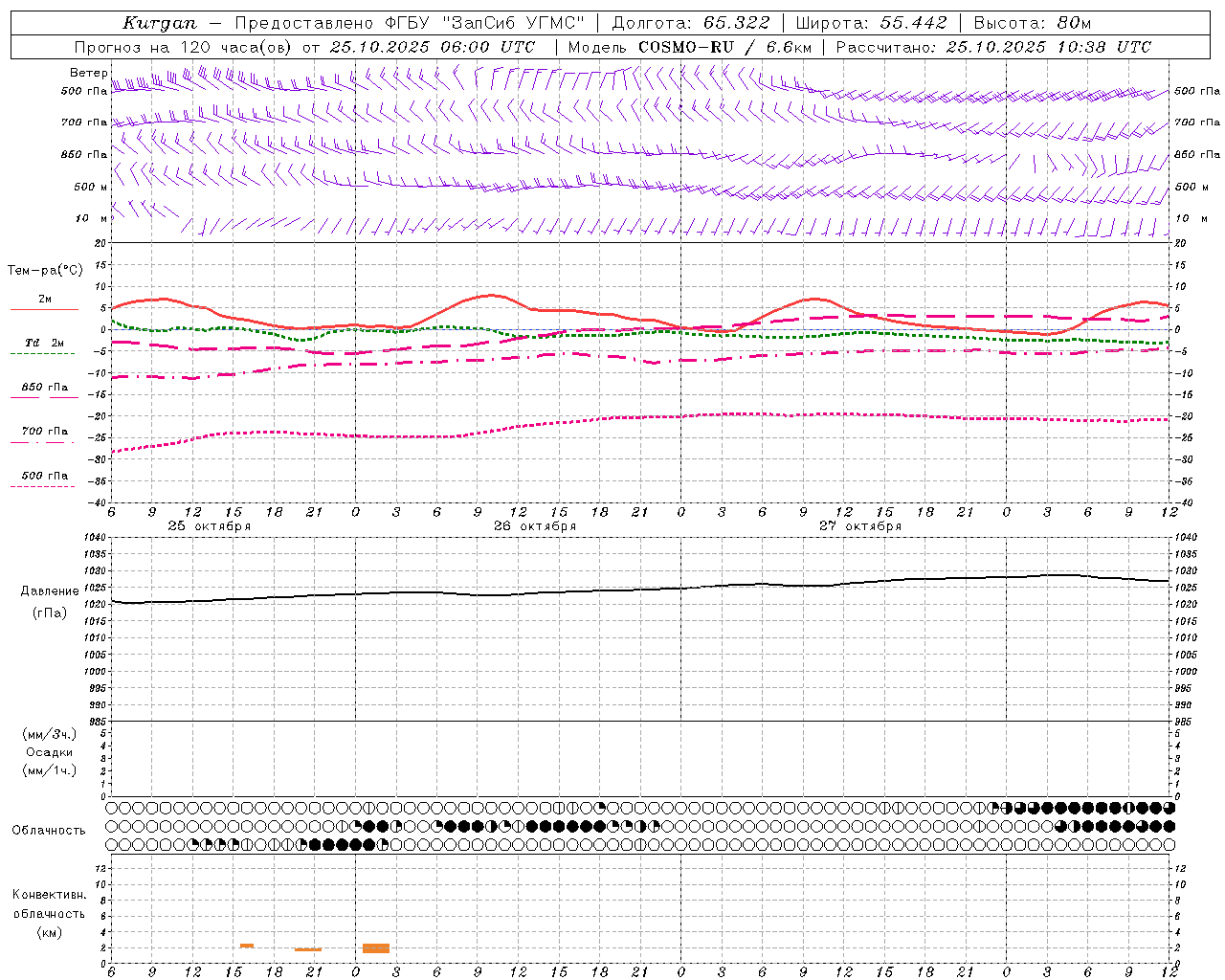This screenshot has height=980, width=1225.
Task: Select the "26 октября" date label
Action: point(535,526)
